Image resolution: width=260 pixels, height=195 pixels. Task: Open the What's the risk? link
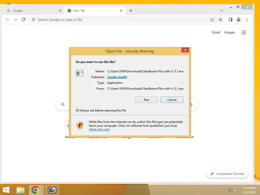pos(99,129)
